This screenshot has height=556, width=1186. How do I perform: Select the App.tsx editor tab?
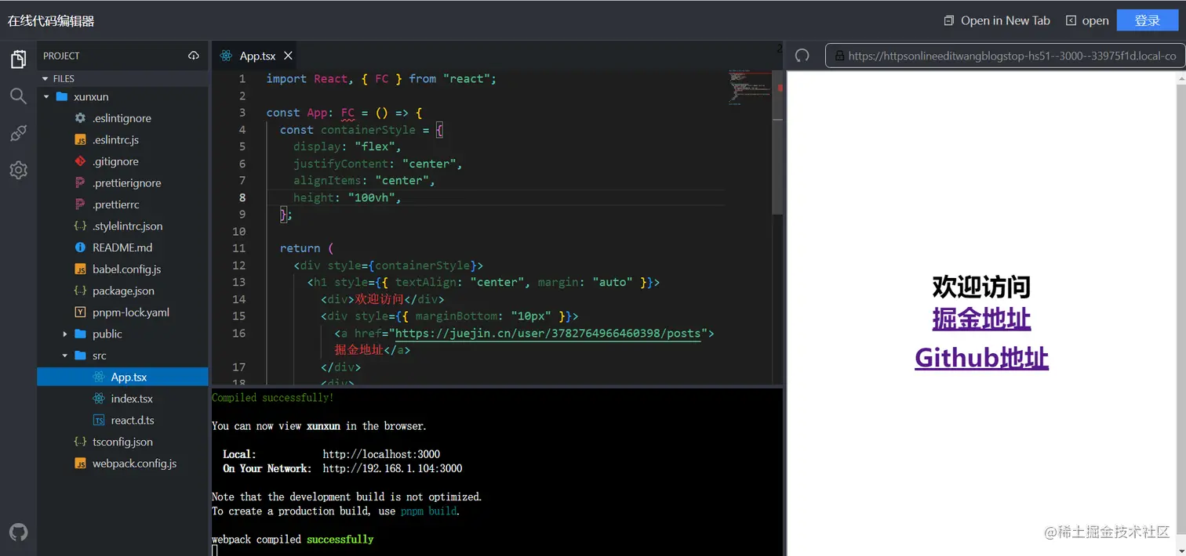pyautogui.click(x=256, y=56)
